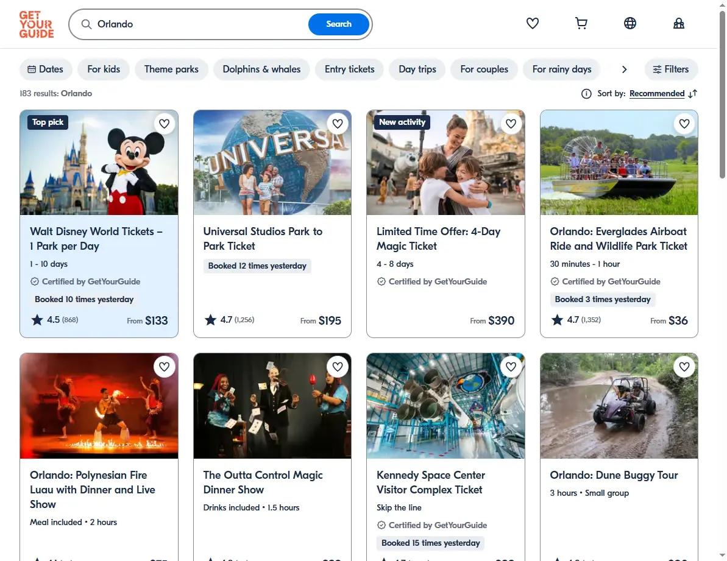Open the Filters panel
The image size is (727, 561).
tap(671, 69)
